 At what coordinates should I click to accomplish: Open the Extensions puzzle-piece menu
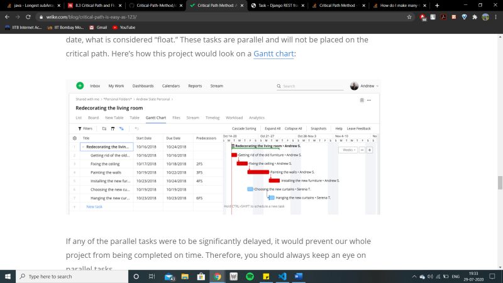(475, 17)
